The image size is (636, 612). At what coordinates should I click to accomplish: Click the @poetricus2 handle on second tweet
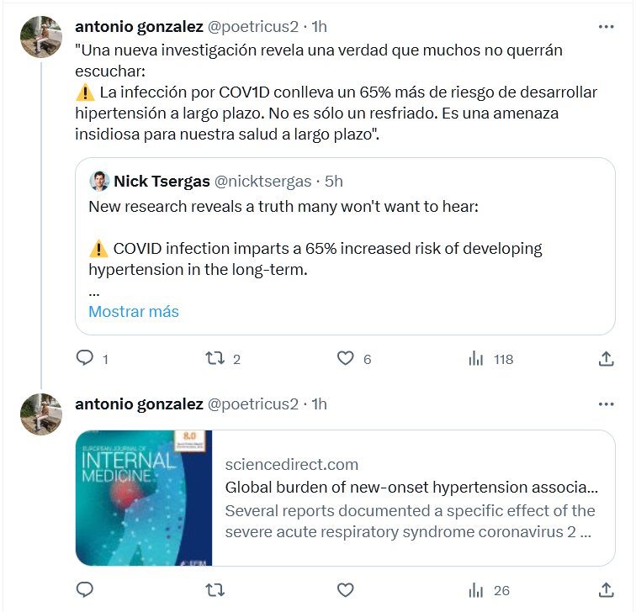(x=252, y=404)
